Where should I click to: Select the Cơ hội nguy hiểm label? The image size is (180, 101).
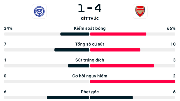point(90,76)
